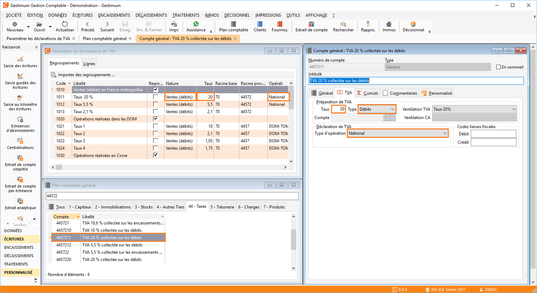Open Extrait de compte toolbar icon
The image size is (537, 293).
click(311, 24)
